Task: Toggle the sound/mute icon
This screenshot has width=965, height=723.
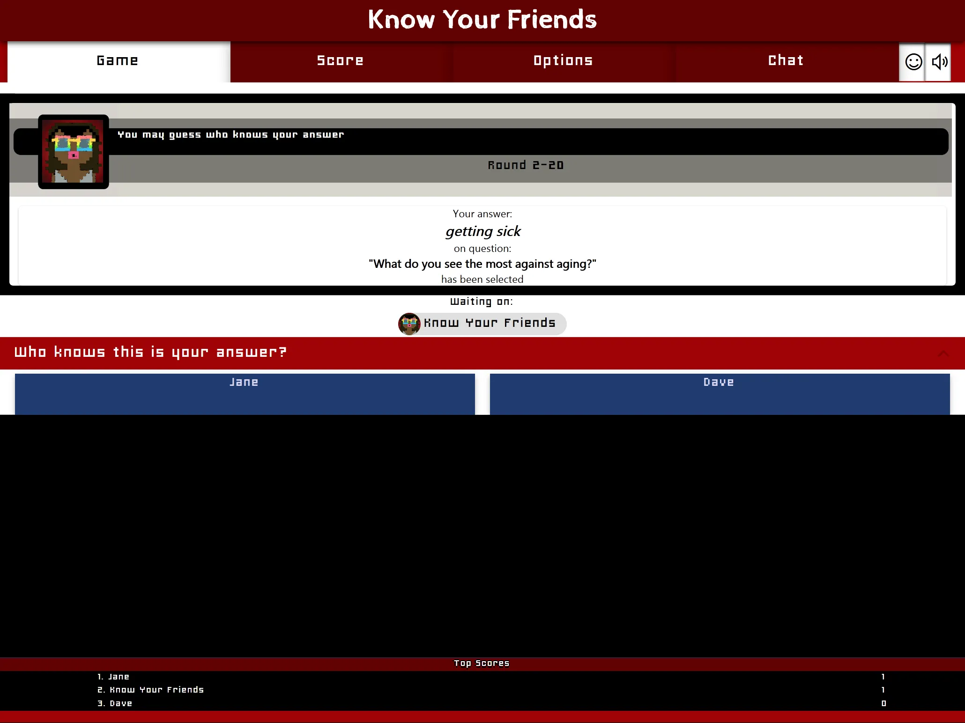Action: click(940, 61)
